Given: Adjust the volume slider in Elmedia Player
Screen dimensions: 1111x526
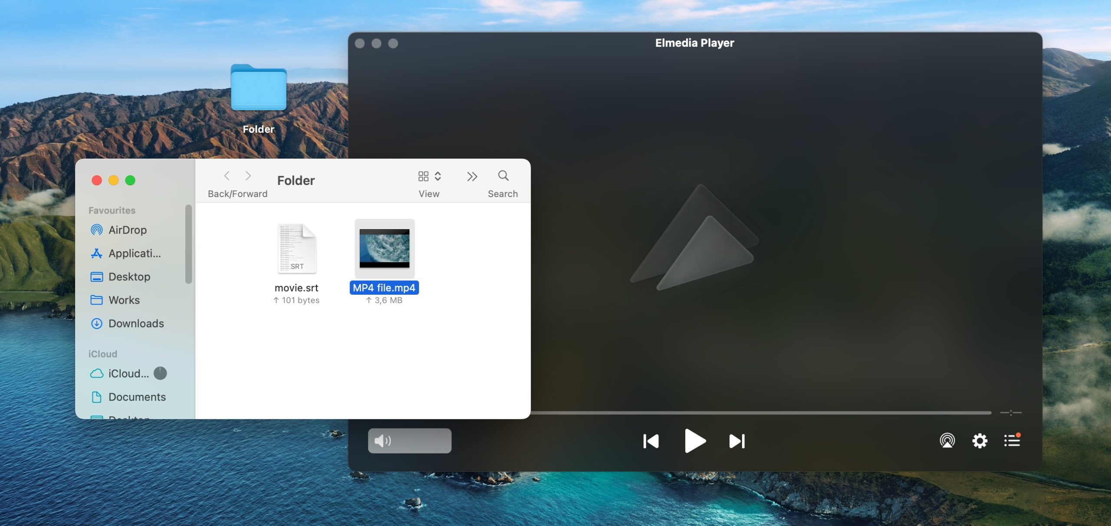Looking at the screenshot, I should click(410, 441).
